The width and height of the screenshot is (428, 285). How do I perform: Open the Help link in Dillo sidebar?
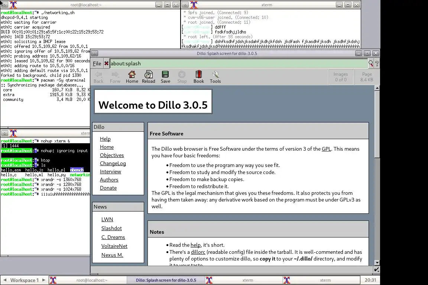105,139
